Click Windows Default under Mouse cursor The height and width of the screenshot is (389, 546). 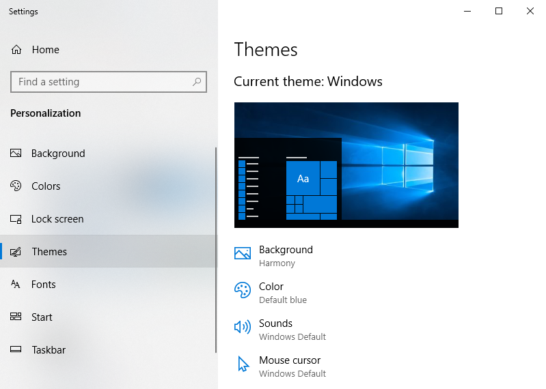pyautogui.click(x=292, y=373)
